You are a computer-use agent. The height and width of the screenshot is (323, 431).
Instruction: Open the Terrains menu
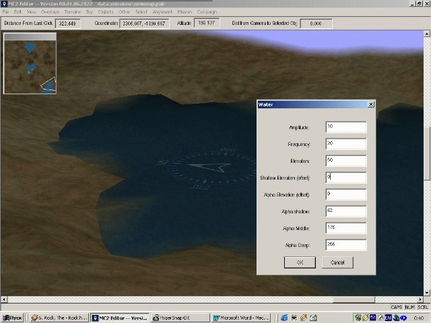click(73, 12)
